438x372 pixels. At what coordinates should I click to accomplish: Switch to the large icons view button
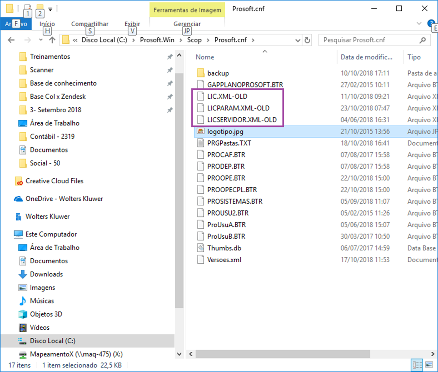pyautogui.click(x=429, y=365)
